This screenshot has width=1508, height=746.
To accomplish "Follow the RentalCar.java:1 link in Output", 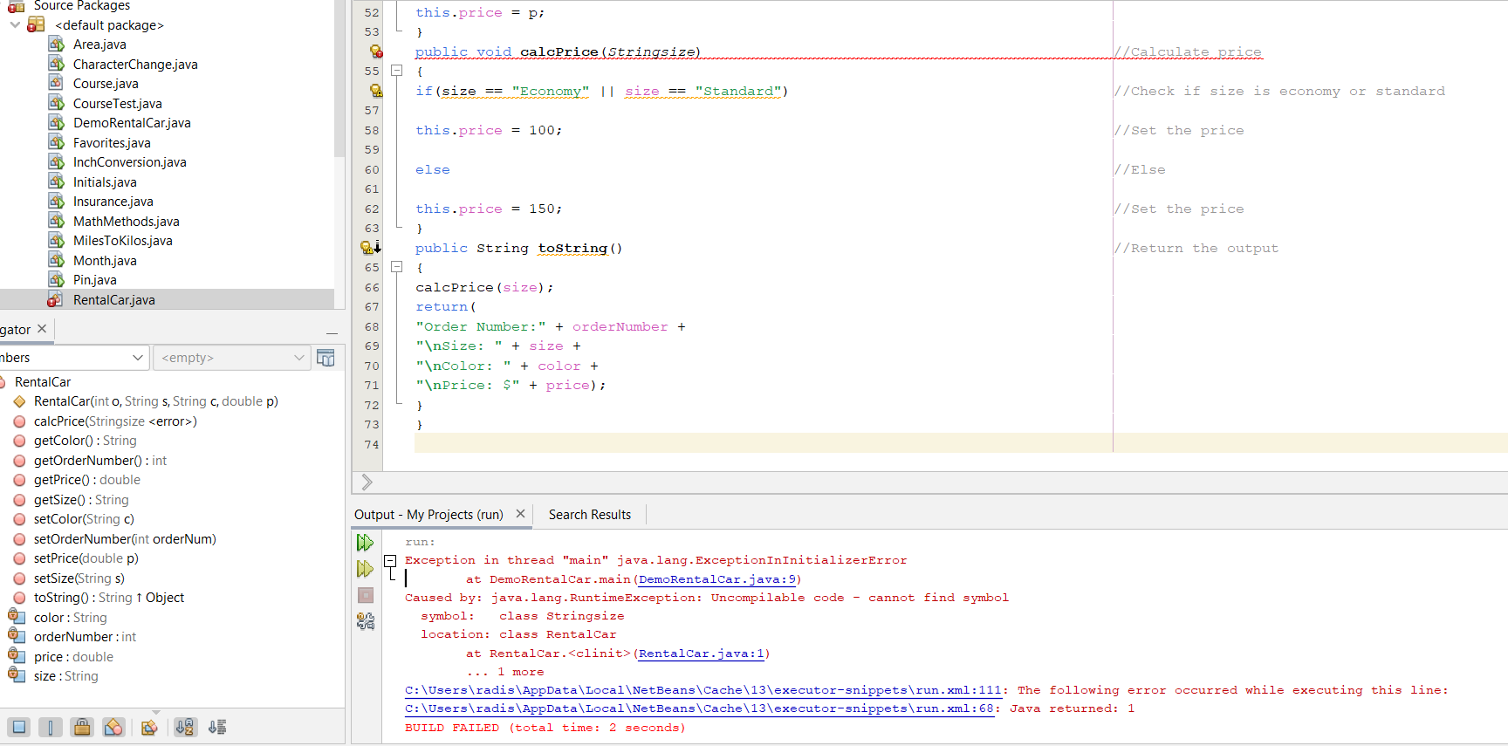I will point(701,654).
